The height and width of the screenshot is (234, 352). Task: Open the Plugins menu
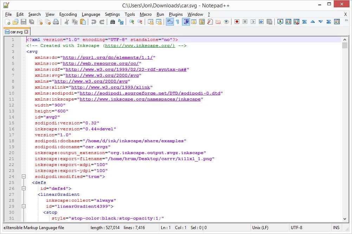click(x=176, y=14)
